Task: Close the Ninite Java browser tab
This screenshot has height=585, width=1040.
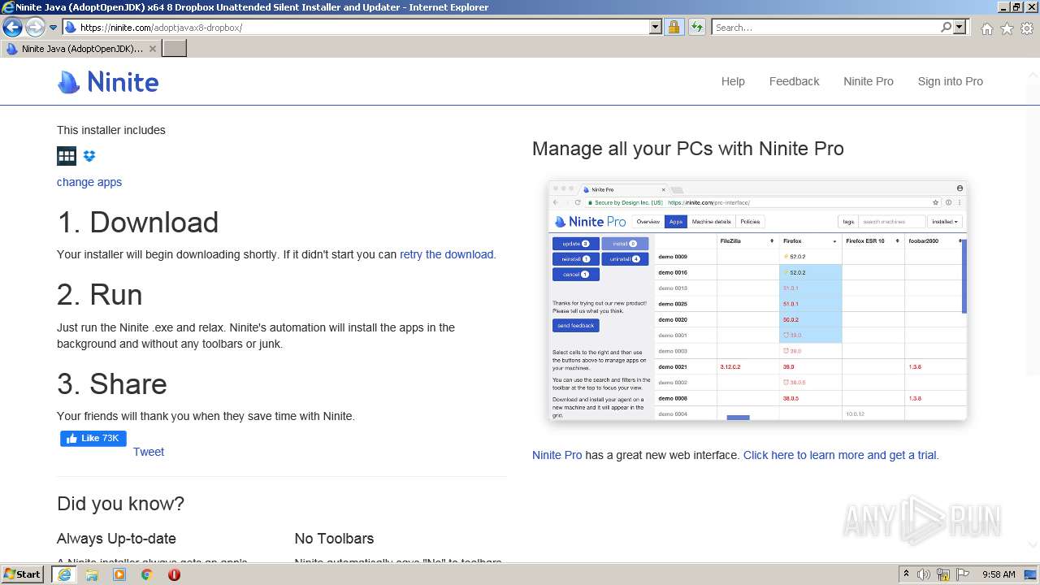Action: coord(152,49)
